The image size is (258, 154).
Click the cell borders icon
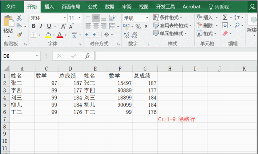[x=33, y=35]
